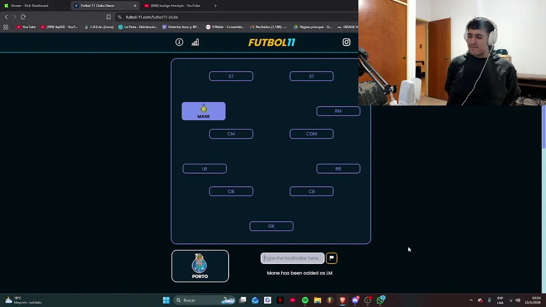Click the filled MANE player card
Screen dimensions: 546x307
click(203, 111)
